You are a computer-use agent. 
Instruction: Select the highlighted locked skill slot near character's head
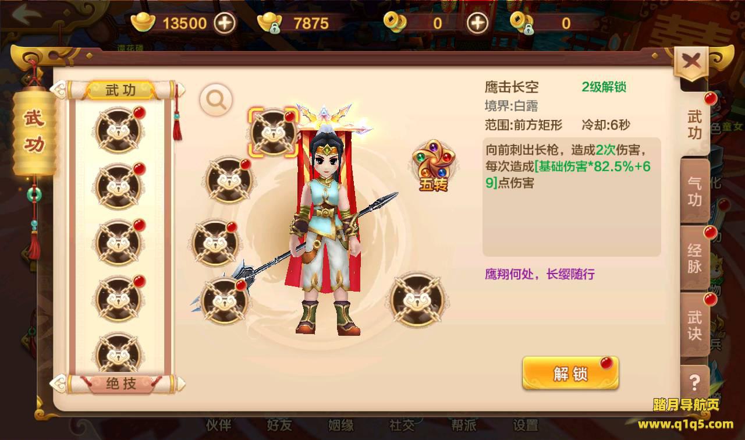273,133
